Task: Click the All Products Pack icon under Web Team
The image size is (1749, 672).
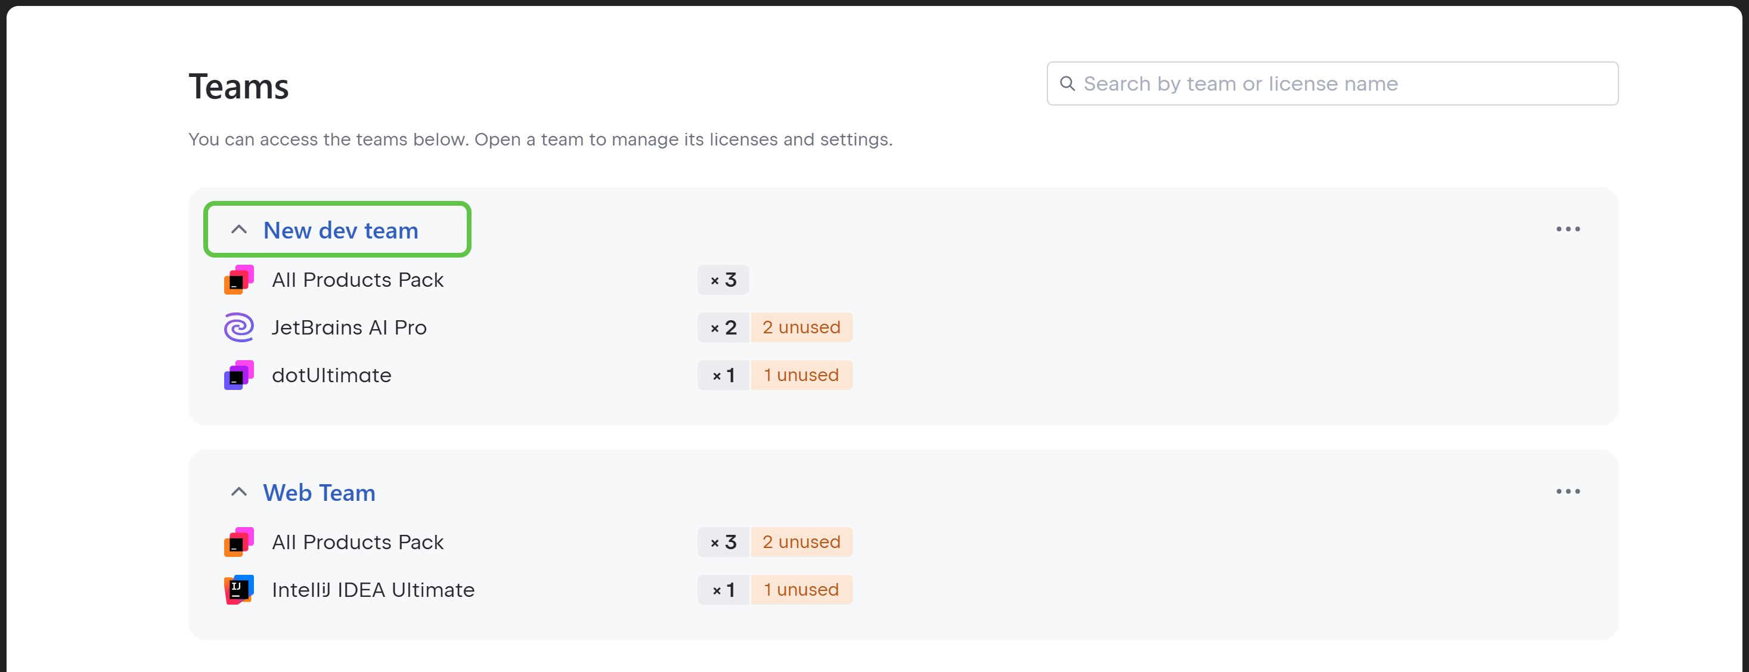Action: click(x=239, y=542)
